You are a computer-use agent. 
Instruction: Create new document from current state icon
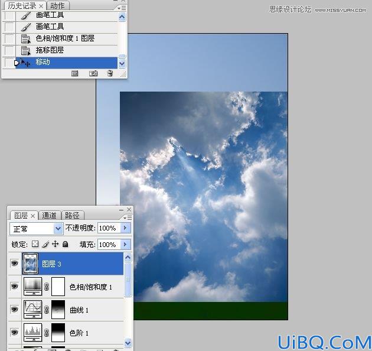(x=74, y=74)
